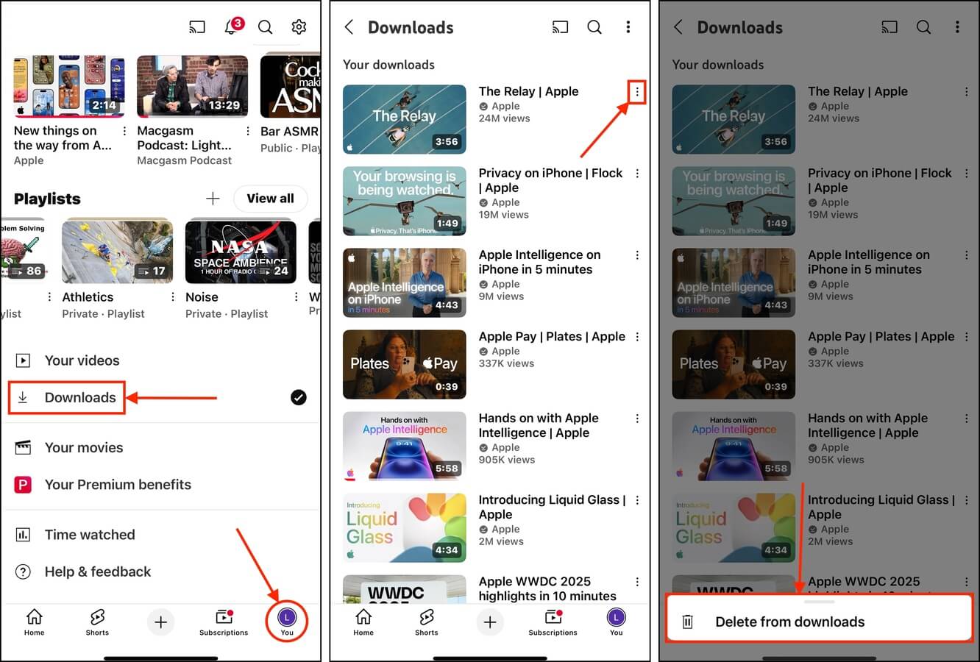Play the Macgasm Podcast video thumbnail
980x662 pixels.
(193, 86)
